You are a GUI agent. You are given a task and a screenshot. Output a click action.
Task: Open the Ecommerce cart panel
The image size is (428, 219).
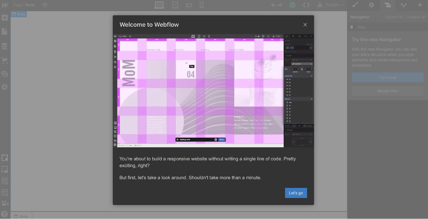pos(5,60)
